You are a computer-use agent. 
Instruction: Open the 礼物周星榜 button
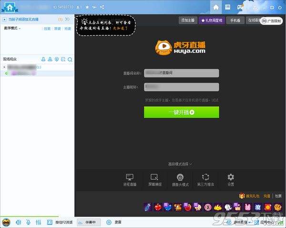212,20
